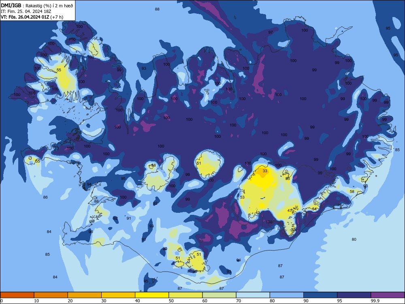The height and width of the screenshot is (304, 405).
Task: Select the dark navy 95–99.9 legend swatch
Action: [354, 295]
